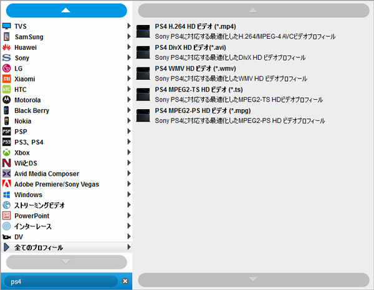Click the Xbox logo icon
This screenshot has height=290, width=374.
7,153
